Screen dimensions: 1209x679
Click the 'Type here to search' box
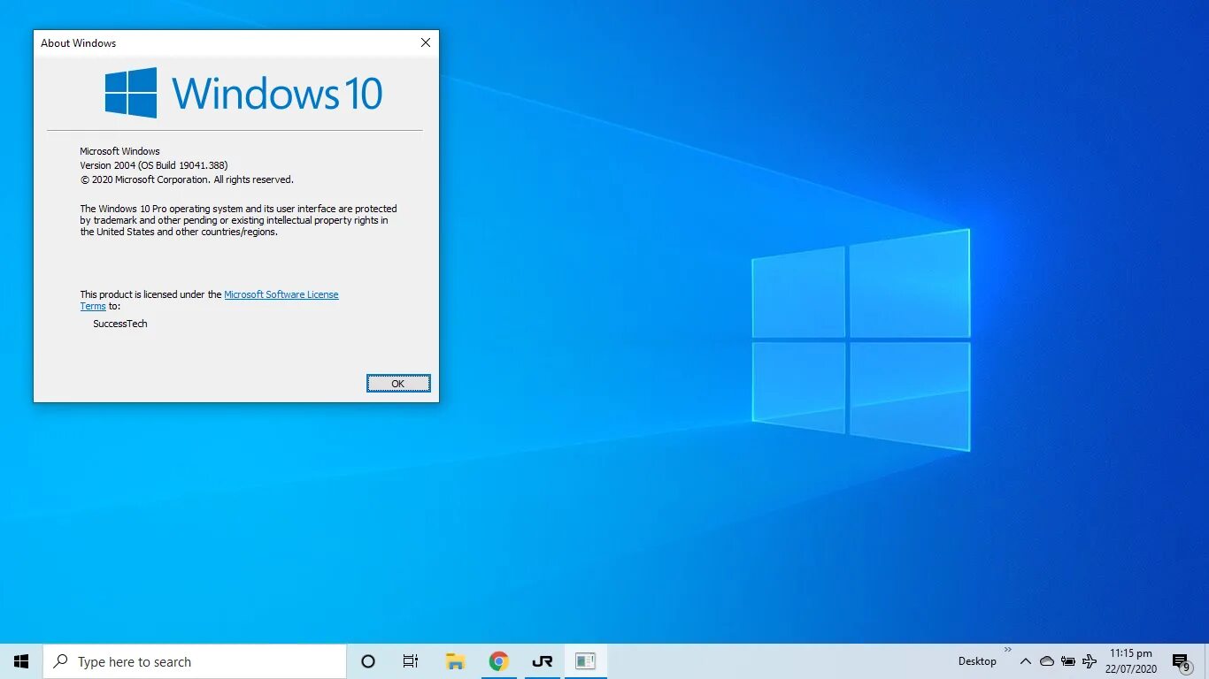coord(195,661)
